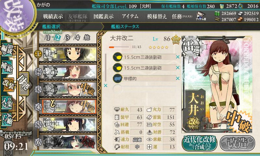The width and height of the screenshot is (260, 156).
Task: Click the 近代化改修 modernization button
Action: 200,143
